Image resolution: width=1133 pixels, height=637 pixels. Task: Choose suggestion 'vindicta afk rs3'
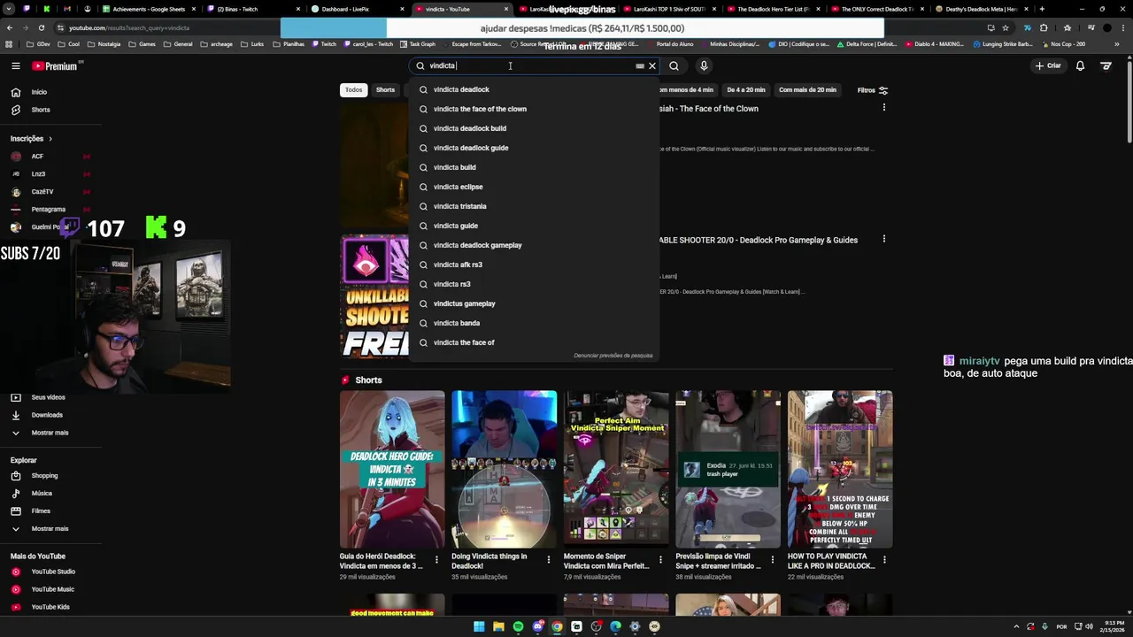tap(534, 265)
